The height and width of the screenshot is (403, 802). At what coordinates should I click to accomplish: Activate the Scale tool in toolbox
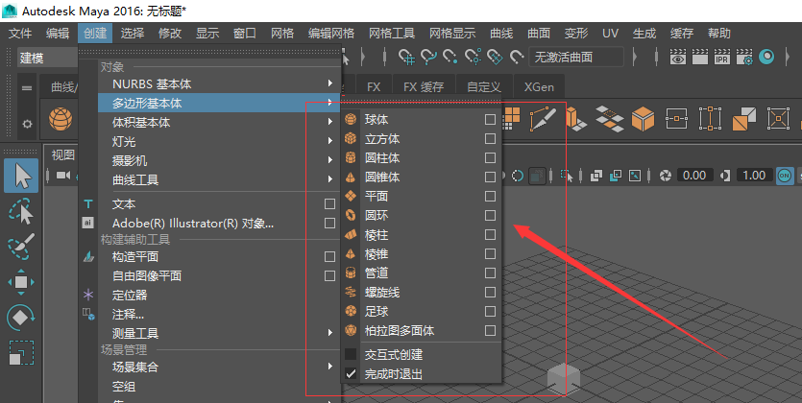tap(21, 352)
